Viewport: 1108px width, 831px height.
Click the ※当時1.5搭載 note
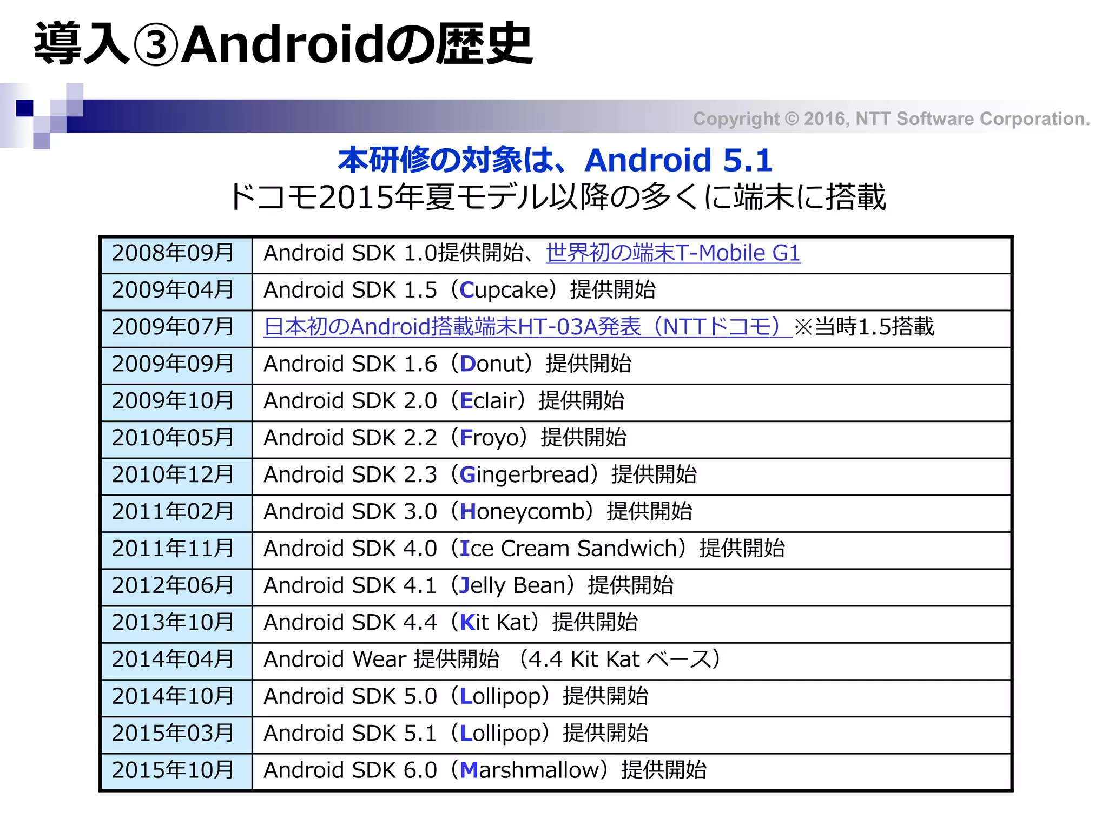coord(864,327)
